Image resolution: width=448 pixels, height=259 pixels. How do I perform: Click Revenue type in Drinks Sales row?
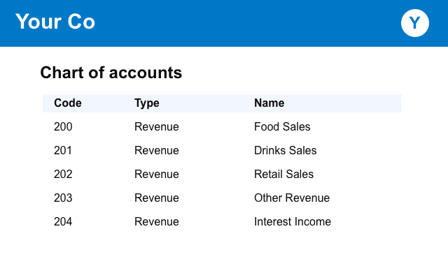(157, 150)
